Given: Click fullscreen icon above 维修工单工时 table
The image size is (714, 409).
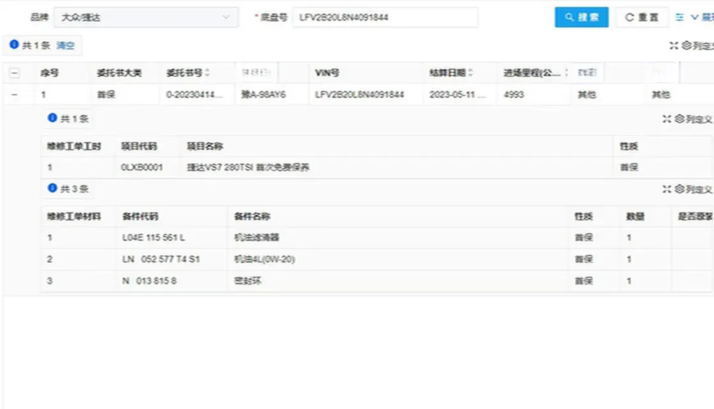Looking at the screenshot, I should [x=667, y=118].
